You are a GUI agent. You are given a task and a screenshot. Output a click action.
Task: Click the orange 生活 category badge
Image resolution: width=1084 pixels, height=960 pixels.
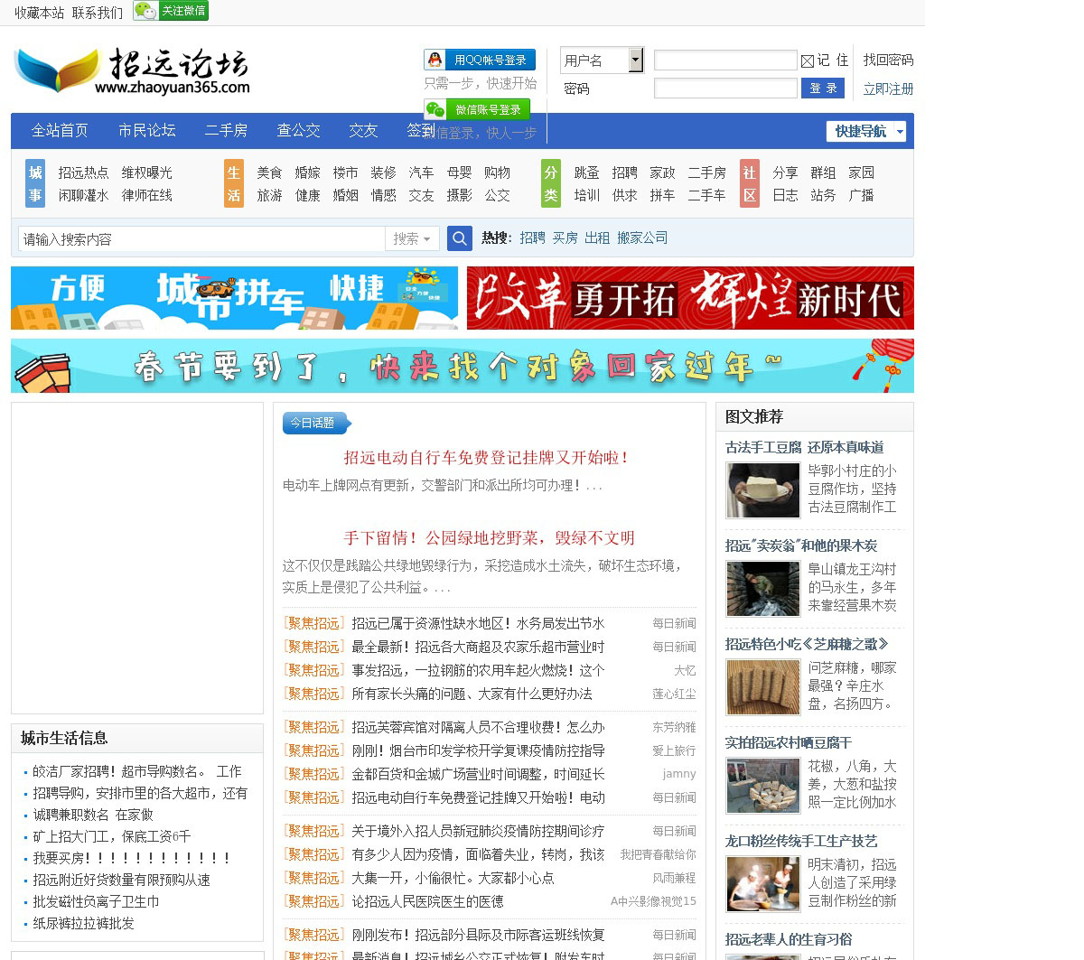(x=234, y=183)
